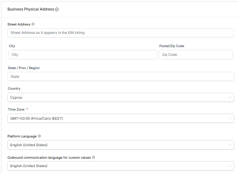Click the State text field
The height and width of the screenshot is (173, 238).
click(120, 76)
